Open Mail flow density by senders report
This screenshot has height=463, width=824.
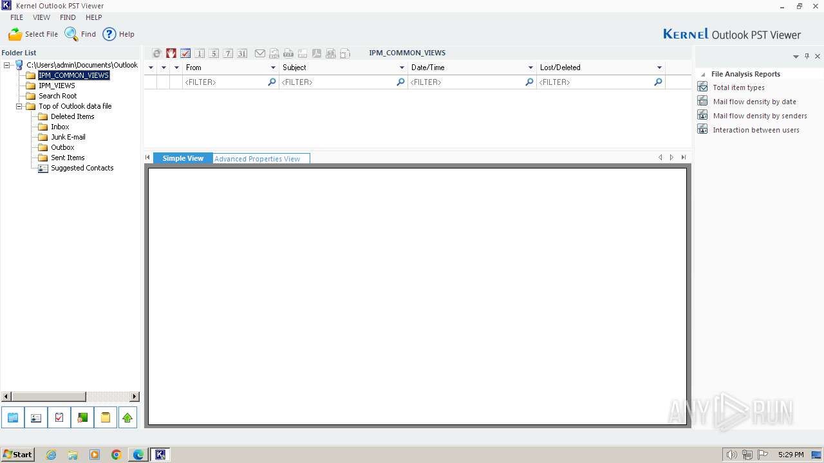(x=760, y=116)
